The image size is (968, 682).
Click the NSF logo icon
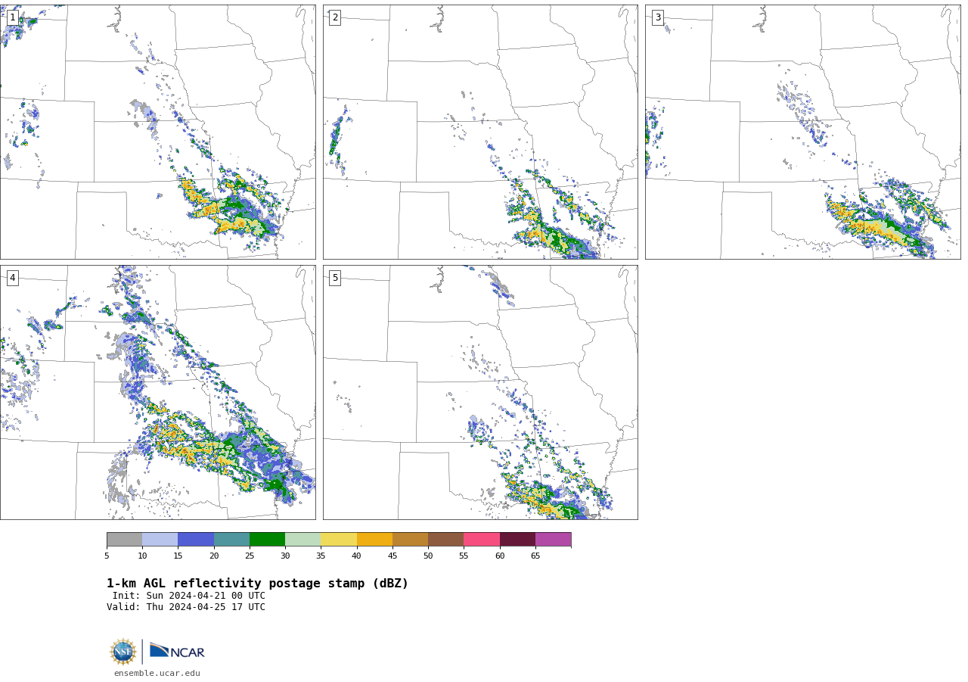pos(123,652)
